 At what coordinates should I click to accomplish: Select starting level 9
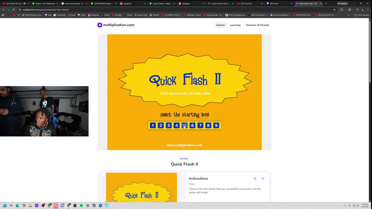pos(216,125)
